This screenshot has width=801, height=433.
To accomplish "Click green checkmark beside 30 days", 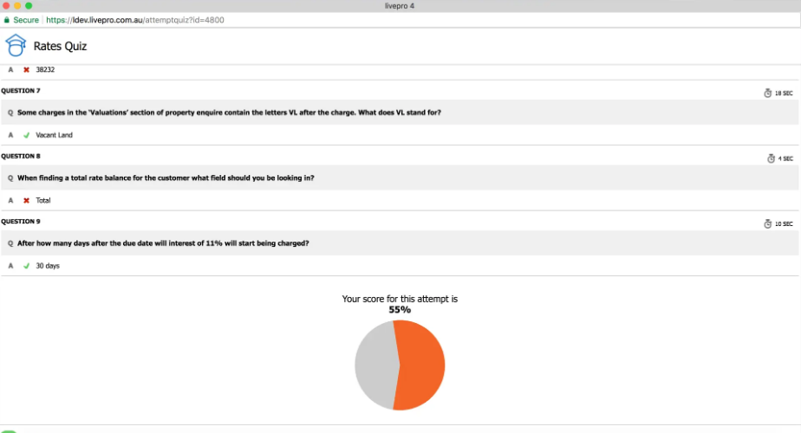I will pos(26,266).
